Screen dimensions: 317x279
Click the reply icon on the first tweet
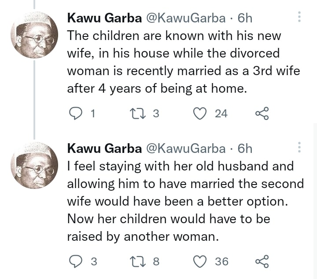click(77, 113)
